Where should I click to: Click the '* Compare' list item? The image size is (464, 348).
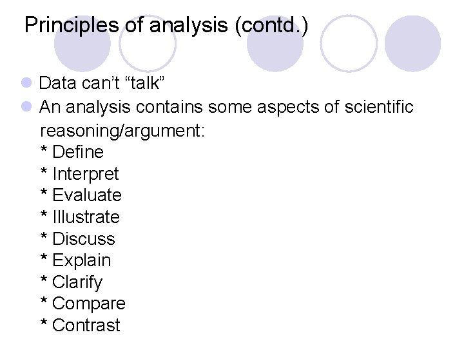point(82,304)
